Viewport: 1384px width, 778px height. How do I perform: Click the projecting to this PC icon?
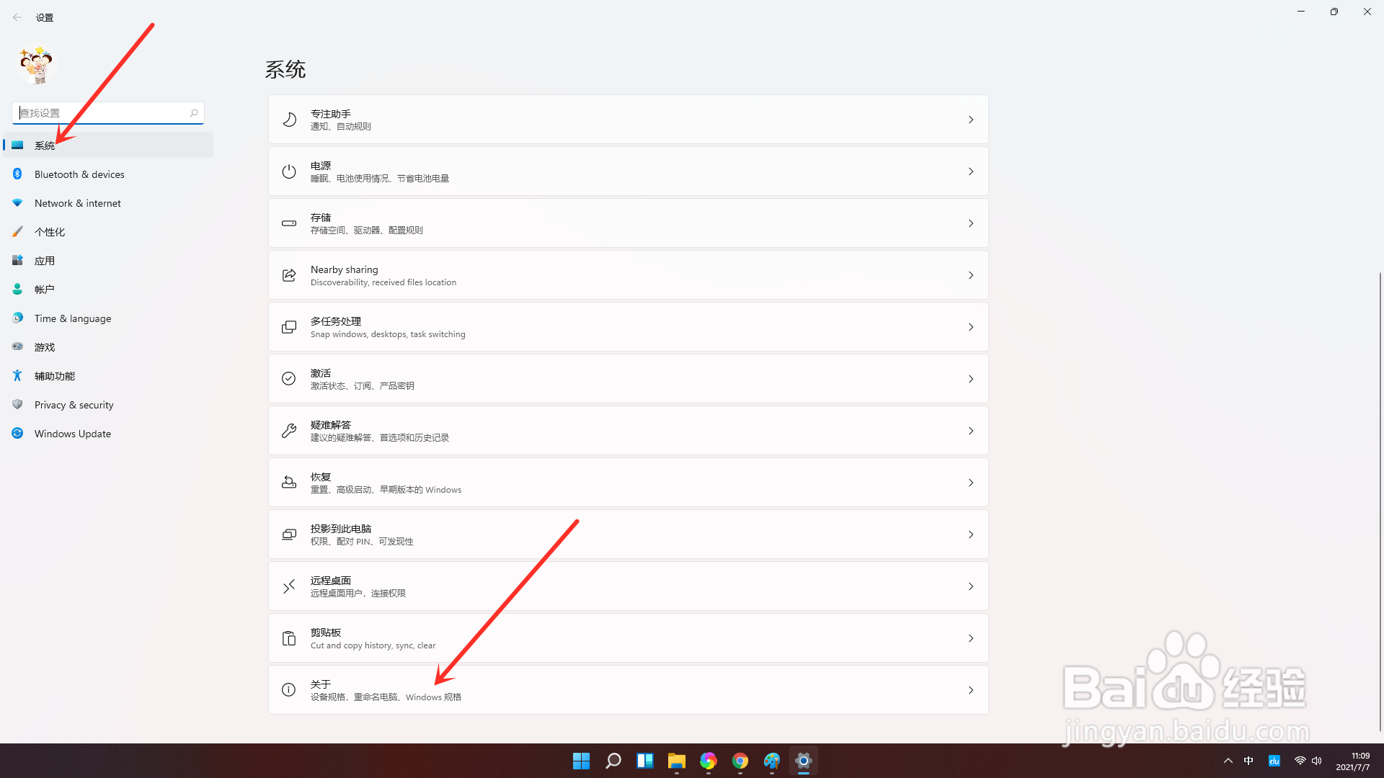coord(289,535)
